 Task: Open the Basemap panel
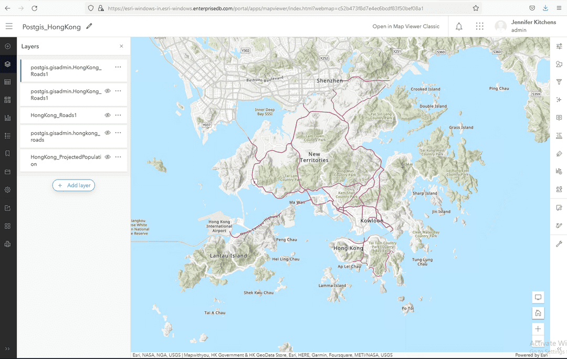pos(7,100)
